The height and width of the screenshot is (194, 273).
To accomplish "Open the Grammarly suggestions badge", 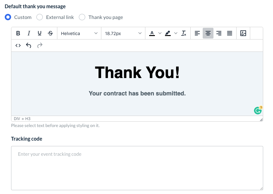I will [258, 110].
